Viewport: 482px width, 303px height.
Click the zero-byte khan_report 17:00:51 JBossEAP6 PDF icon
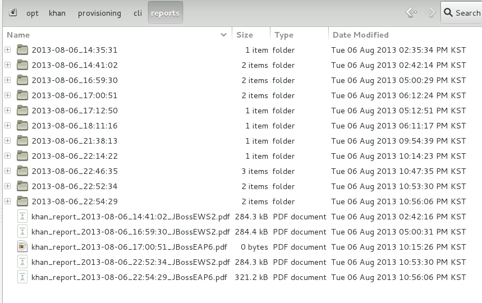pyautogui.click(x=22, y=247)
